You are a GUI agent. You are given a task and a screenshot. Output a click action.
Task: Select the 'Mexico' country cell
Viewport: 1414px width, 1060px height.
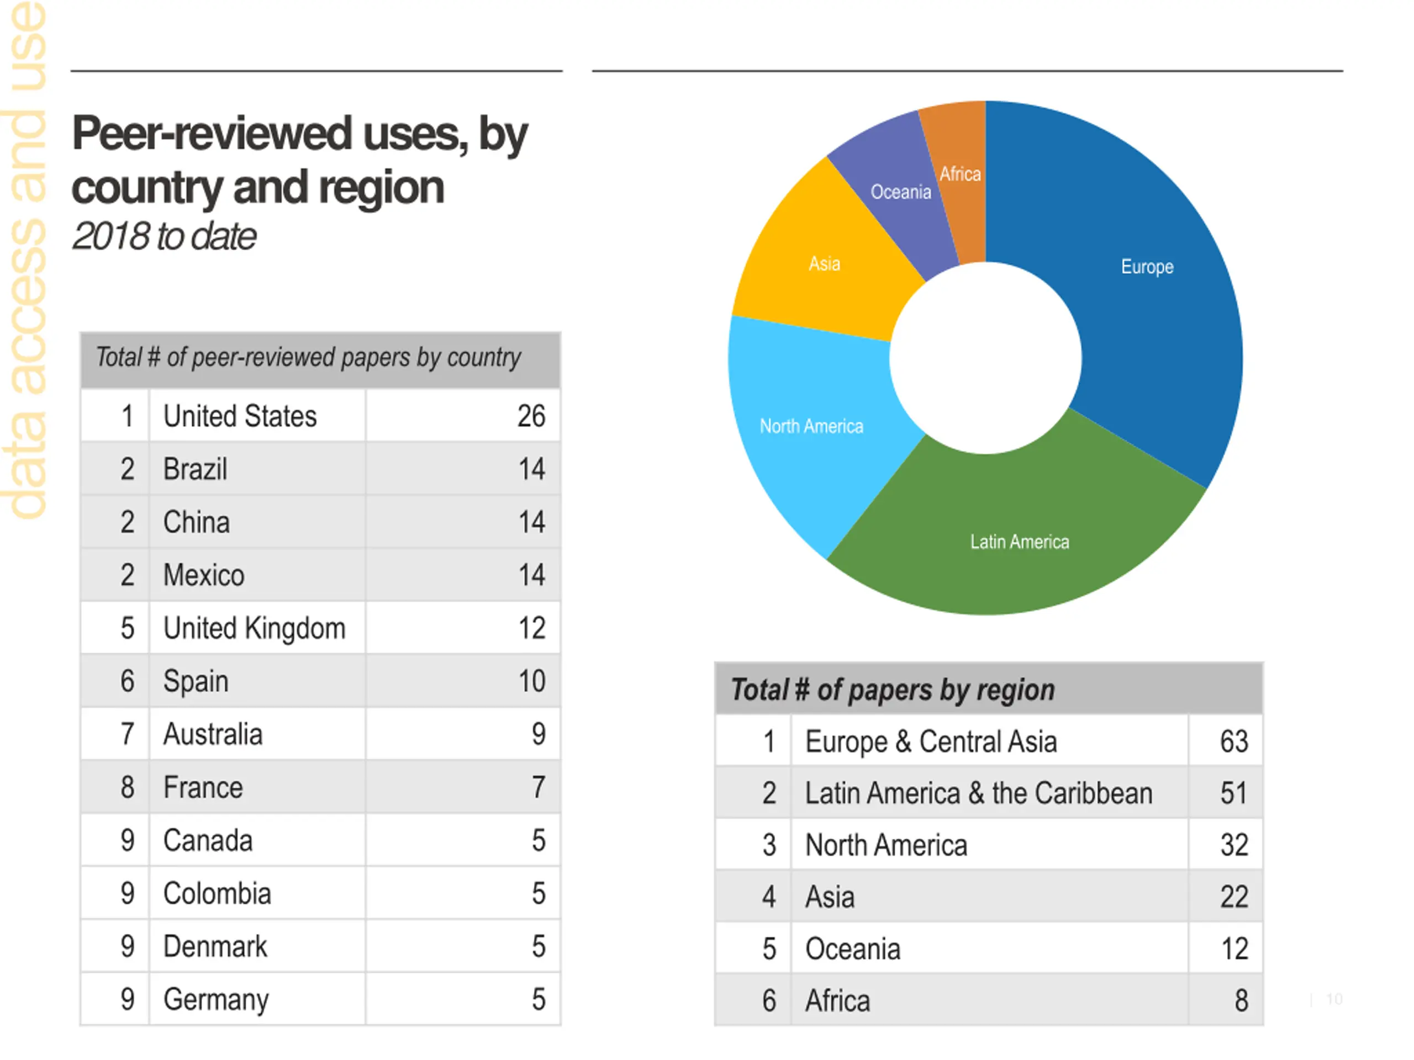257,575
